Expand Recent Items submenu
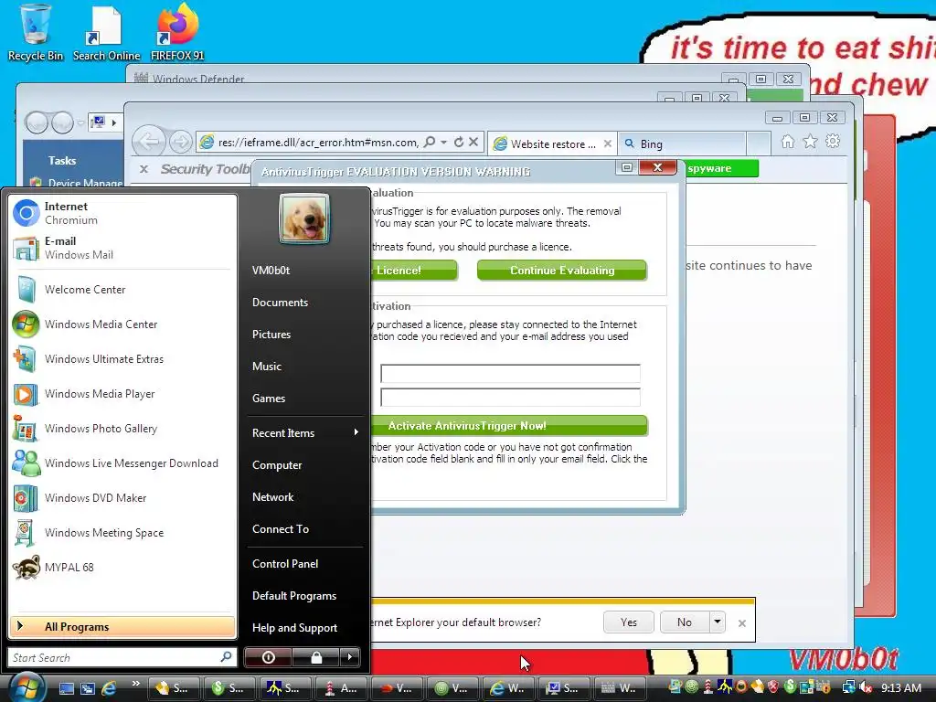 point(304,432)
